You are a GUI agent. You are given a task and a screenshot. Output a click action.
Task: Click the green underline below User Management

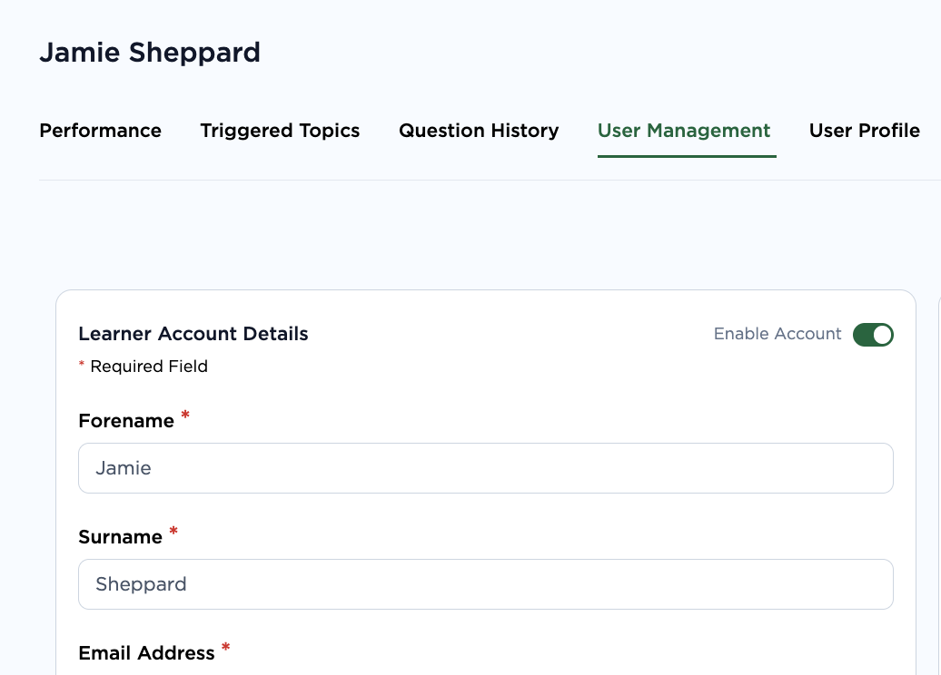click(x=687, y=157)
